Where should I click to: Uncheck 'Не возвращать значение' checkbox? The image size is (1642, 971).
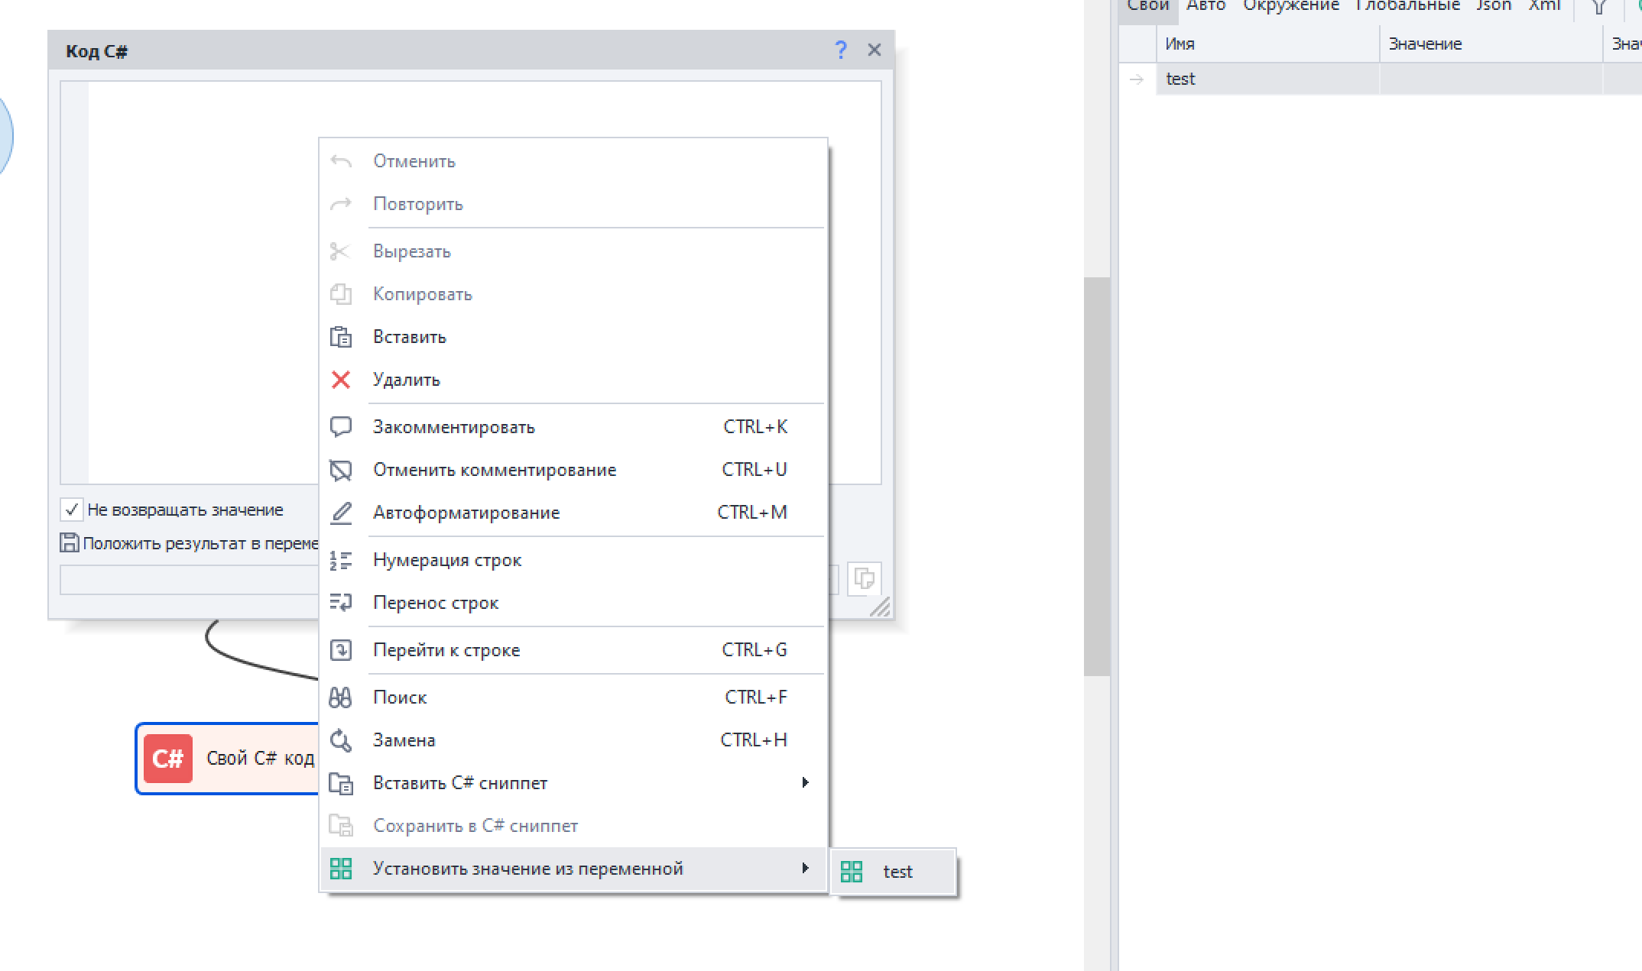pos(72,510)
